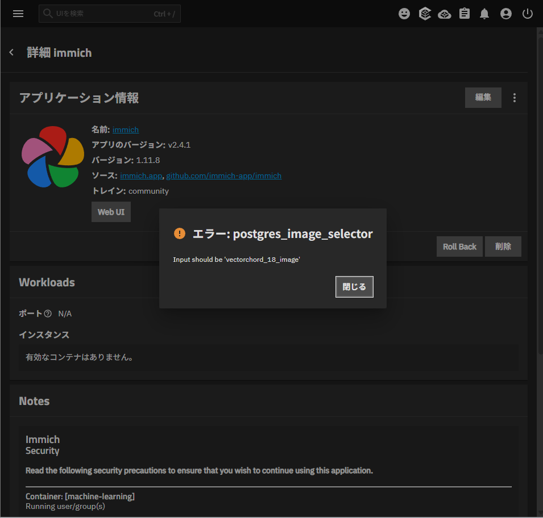Viewport: 543px width, 518px height.
Task: Click the エラー: postgres_image_selector dialog title
Action: tap(283, 233)
